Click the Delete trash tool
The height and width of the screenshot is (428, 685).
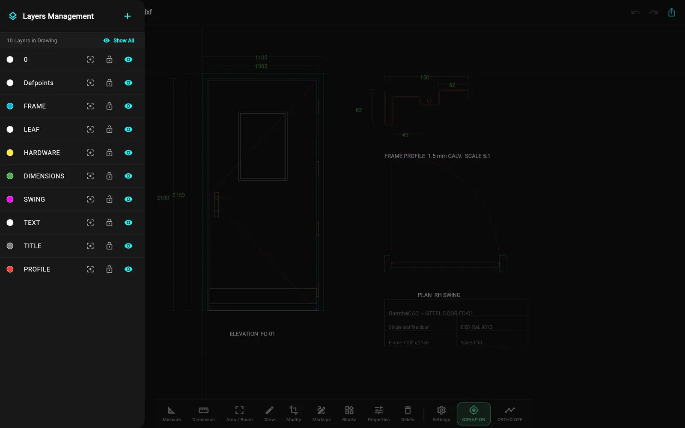pyautogui.click(x=408, y=414)
